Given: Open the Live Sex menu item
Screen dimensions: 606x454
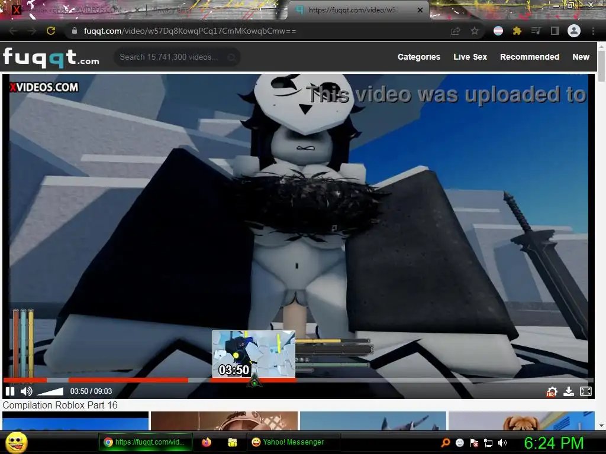Looking at the screenshot, I should click(x=470, y=57).
